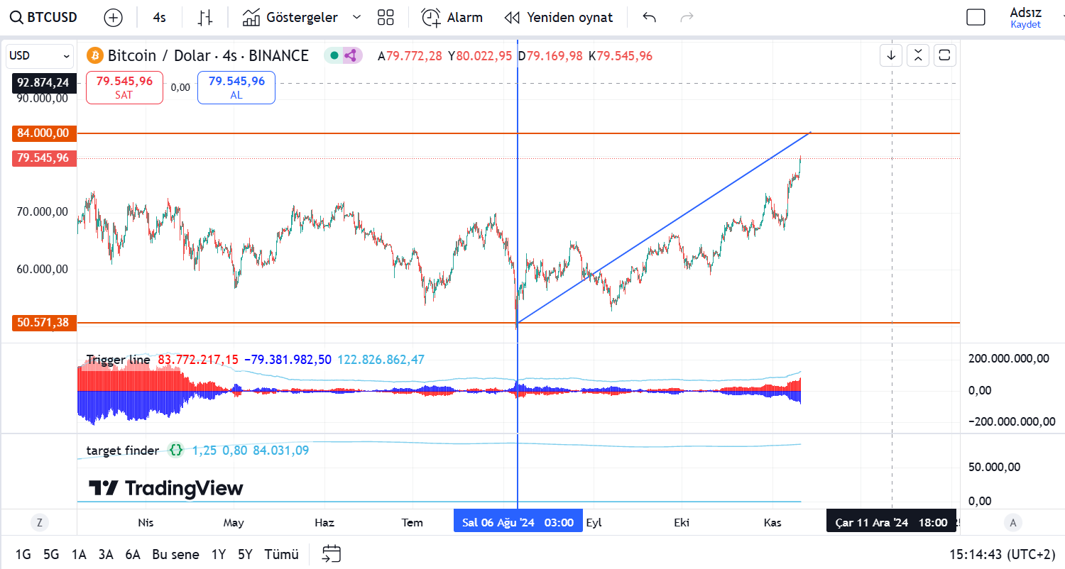Viewport: 1065px width, 569px height.
Task: Select the 1A time range tab
Action: [79, 554]
